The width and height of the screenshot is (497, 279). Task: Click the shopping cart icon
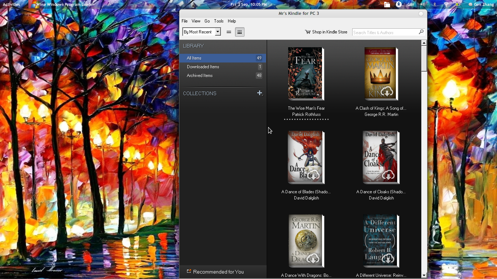[308, 32]
